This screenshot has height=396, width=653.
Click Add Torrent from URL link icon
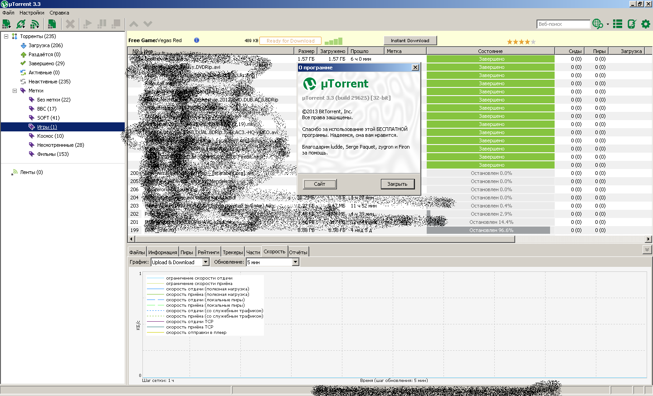pos(21,24)
